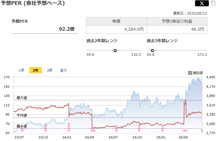Click the 株価 table header
This screenshot has width=218, height=141.
click(116, 21)
